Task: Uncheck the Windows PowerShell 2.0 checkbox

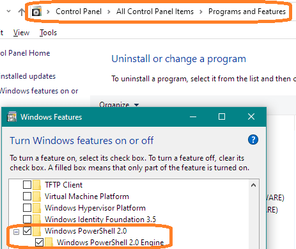Action: (27, 231)
